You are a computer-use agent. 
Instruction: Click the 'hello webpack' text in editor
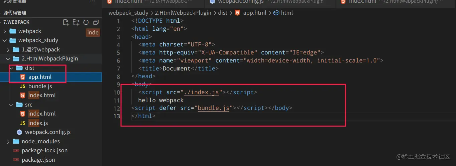pos(161,100)
